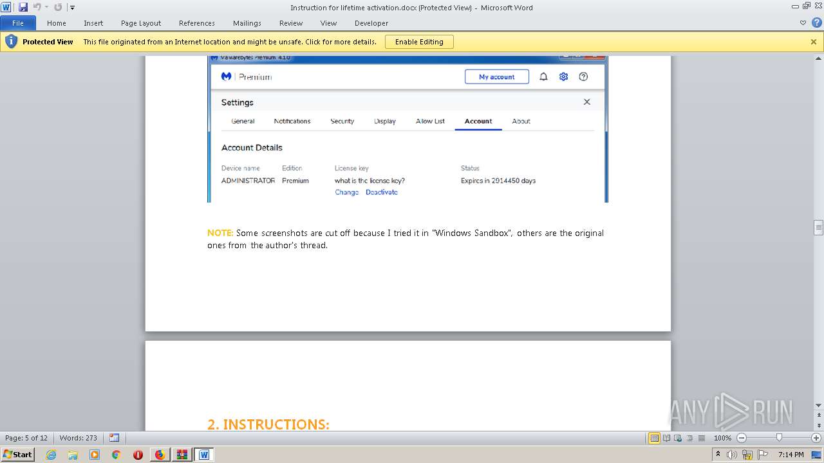
Task: Click the Word taskbar button
Action: click(204, 455)
